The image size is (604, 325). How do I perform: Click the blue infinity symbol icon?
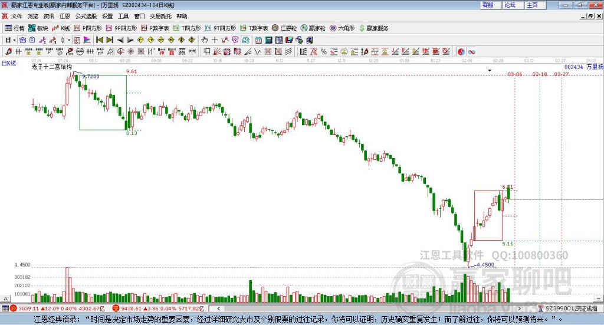click(x=471, y=51)
